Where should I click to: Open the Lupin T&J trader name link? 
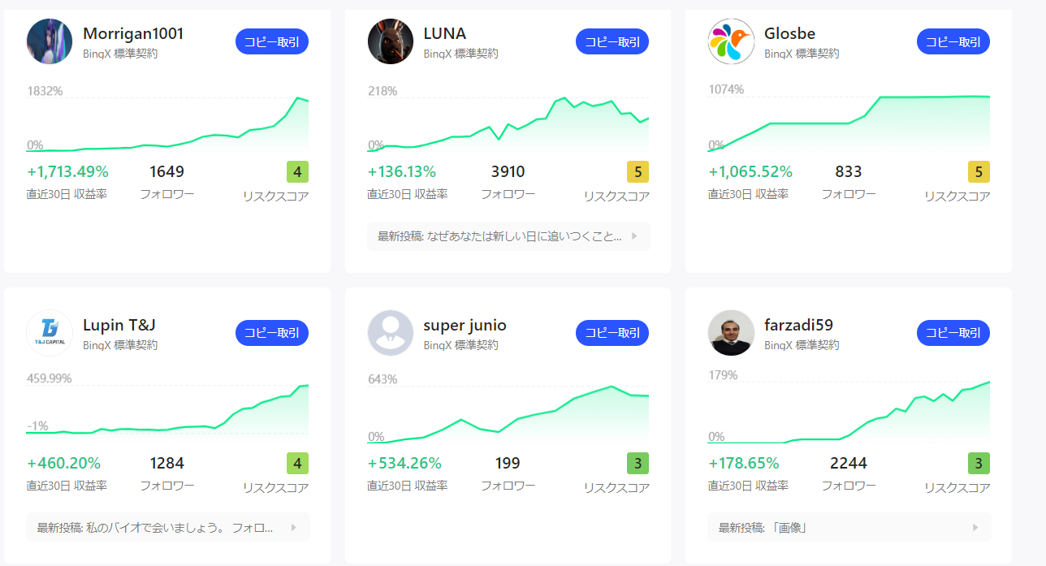pos(119,325)
